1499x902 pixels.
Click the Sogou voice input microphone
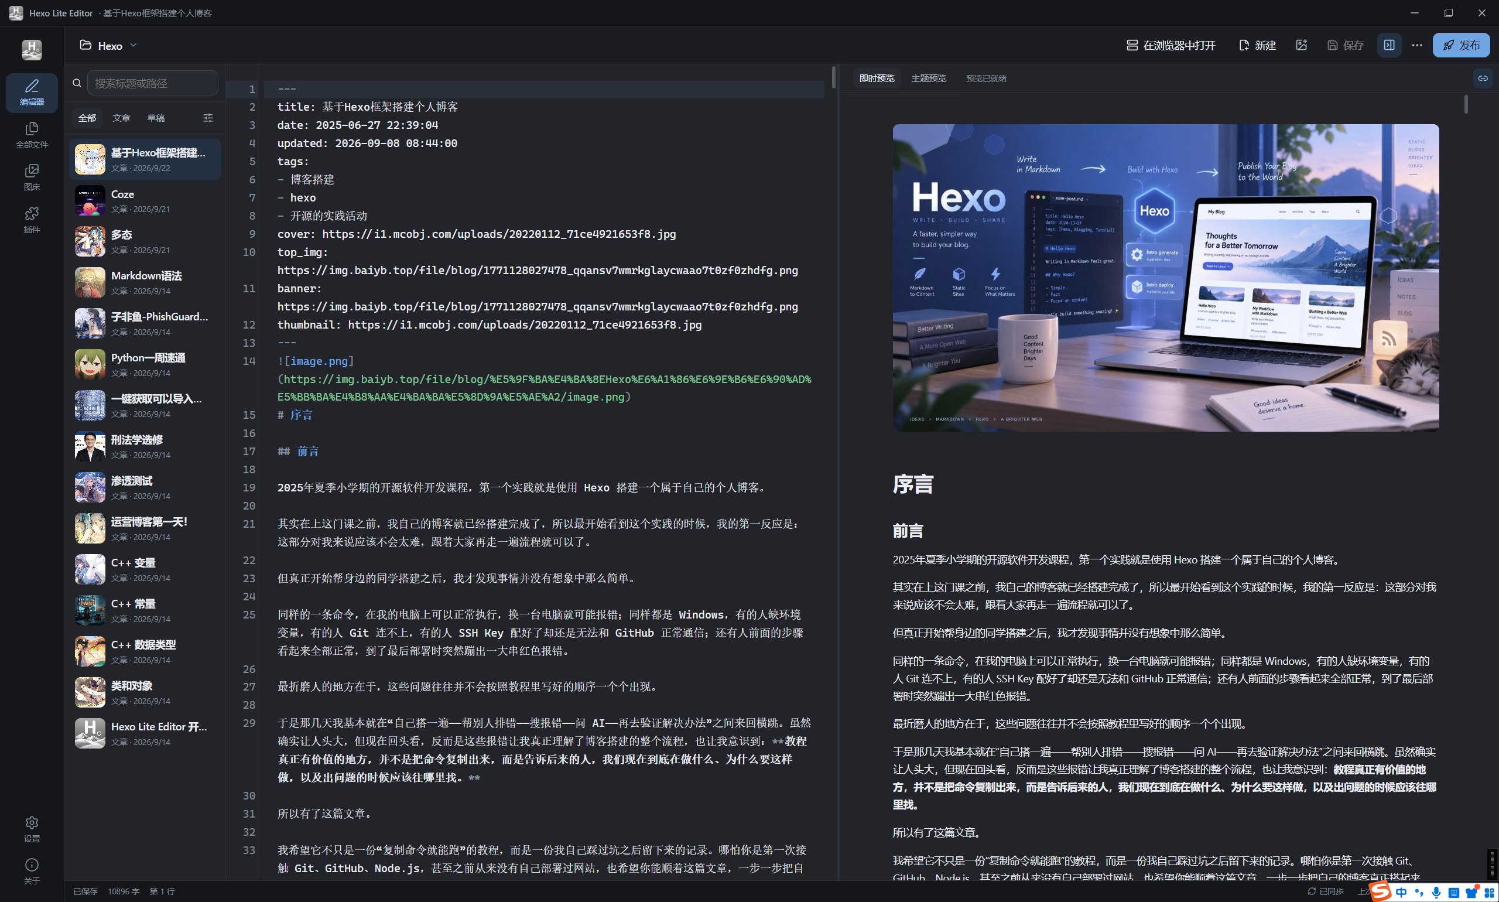[1436, 892]
